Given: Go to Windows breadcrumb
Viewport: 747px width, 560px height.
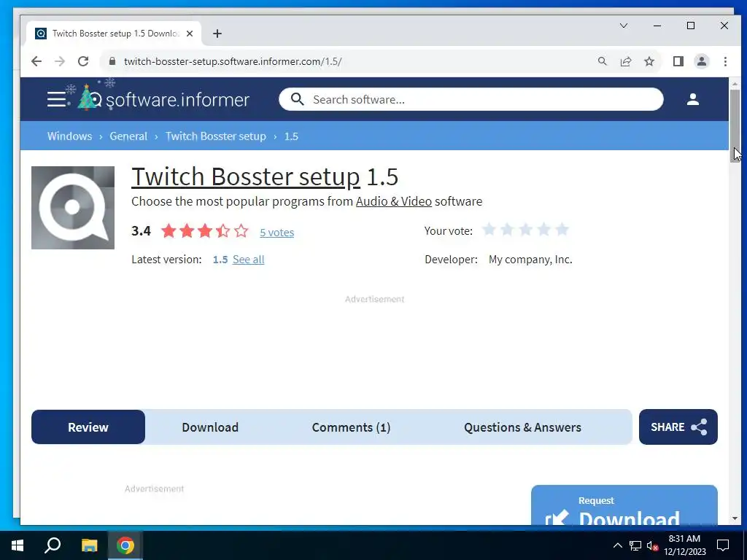Looking at the screenshot, I should point(69,136).
